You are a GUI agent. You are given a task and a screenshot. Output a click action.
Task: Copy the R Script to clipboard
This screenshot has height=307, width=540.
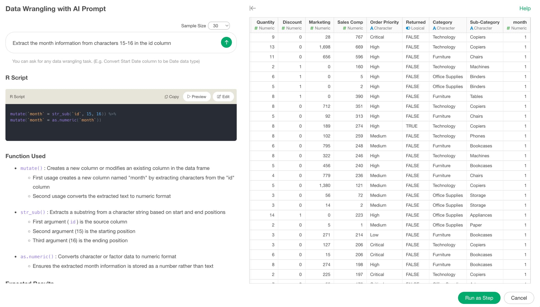coord(172,97)
